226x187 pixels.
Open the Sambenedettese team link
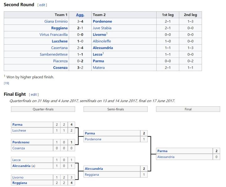pos(54,54)
